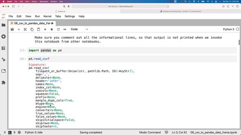Click the notebook filename in status bar
The height and width of the screenshot is (135, 241).
[214, 132]
